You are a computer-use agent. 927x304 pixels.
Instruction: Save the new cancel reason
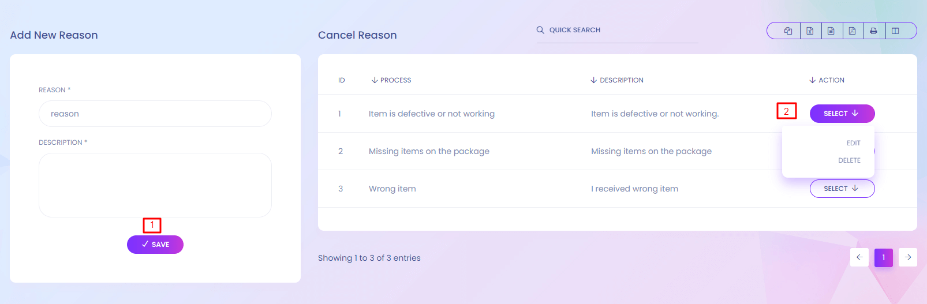click(x=155, y=245)
